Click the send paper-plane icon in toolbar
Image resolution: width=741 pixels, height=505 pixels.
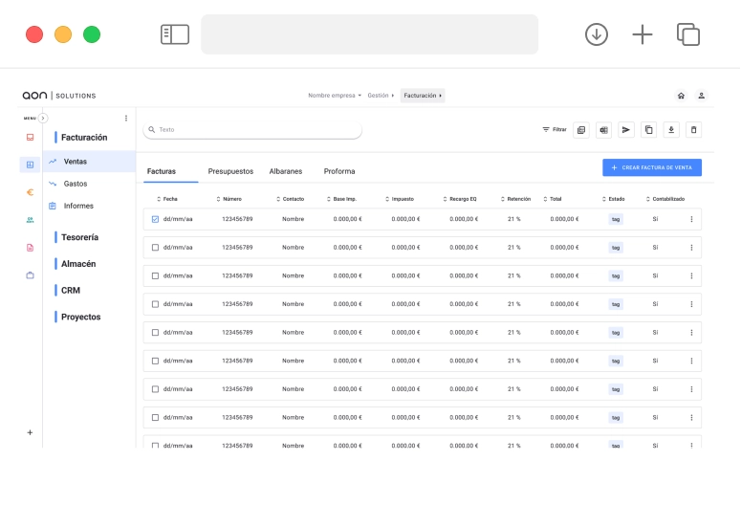point(625,129)
